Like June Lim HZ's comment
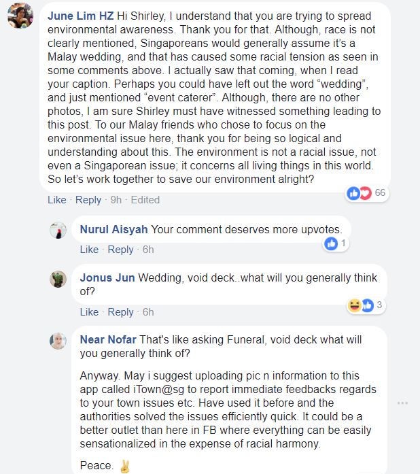This screenshot has width=420, height=474. point(57,200)
